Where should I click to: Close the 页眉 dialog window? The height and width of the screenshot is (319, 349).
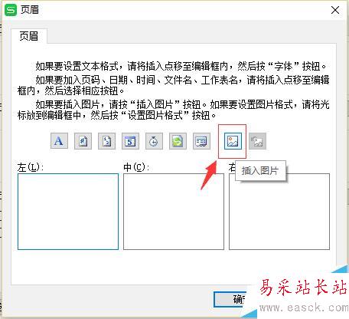click(x=335, y=10)
